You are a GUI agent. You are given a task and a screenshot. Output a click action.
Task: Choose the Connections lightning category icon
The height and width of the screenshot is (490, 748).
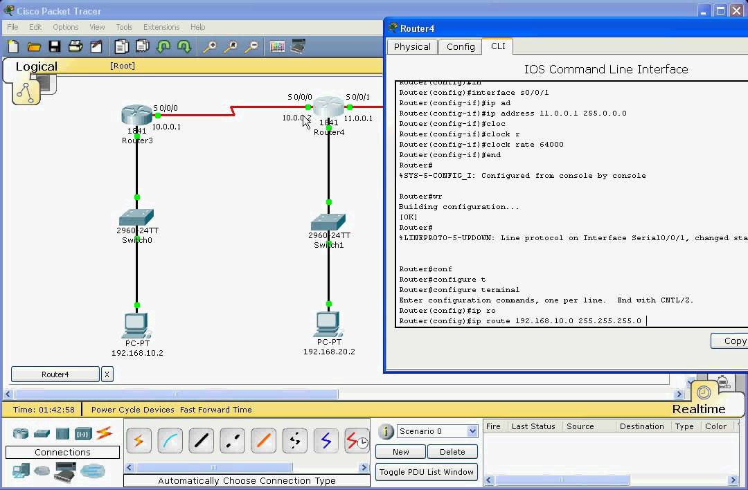click(x=104, y=433)
